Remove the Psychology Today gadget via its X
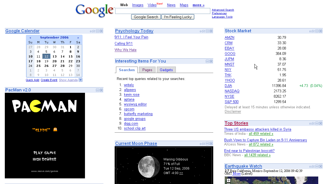326x184 pixels. pyautogui.click(x=211, y=31)
